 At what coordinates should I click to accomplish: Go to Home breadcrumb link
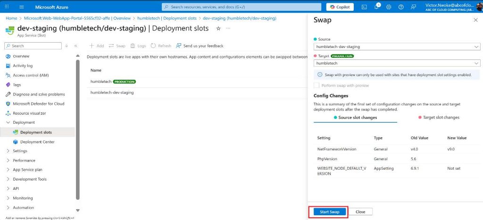11,18
